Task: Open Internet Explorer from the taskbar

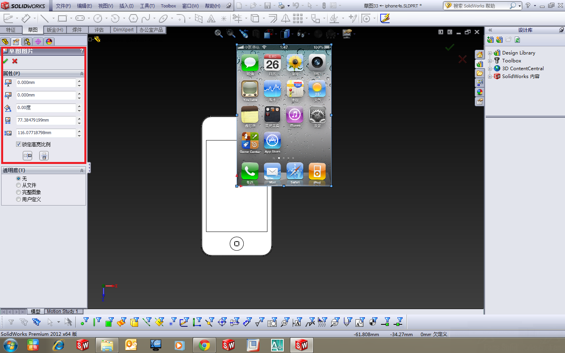Action: click(x=59, y=345)
